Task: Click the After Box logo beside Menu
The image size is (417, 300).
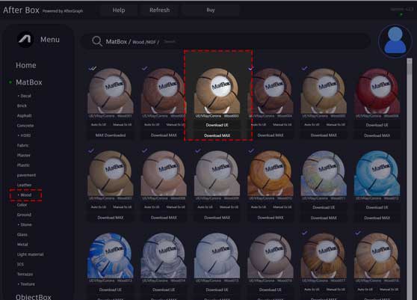Action: [25, 40]
